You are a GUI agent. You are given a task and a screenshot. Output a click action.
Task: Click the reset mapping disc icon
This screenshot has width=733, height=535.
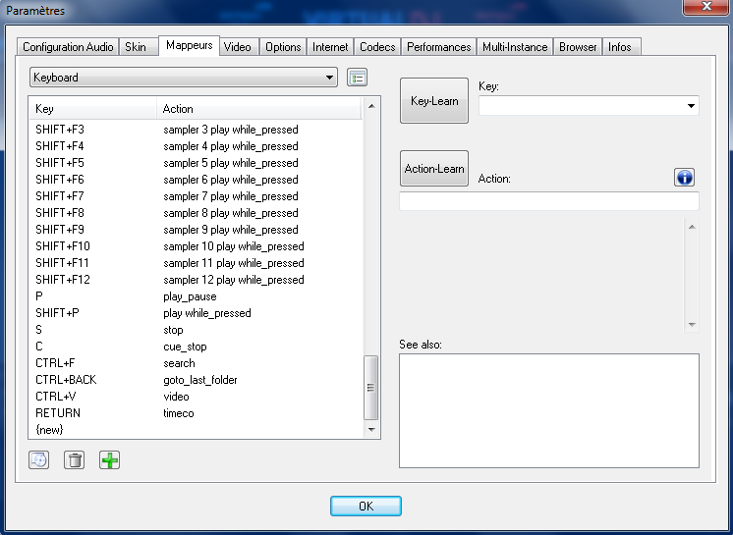pyautogui.click(x=38, y=459)
